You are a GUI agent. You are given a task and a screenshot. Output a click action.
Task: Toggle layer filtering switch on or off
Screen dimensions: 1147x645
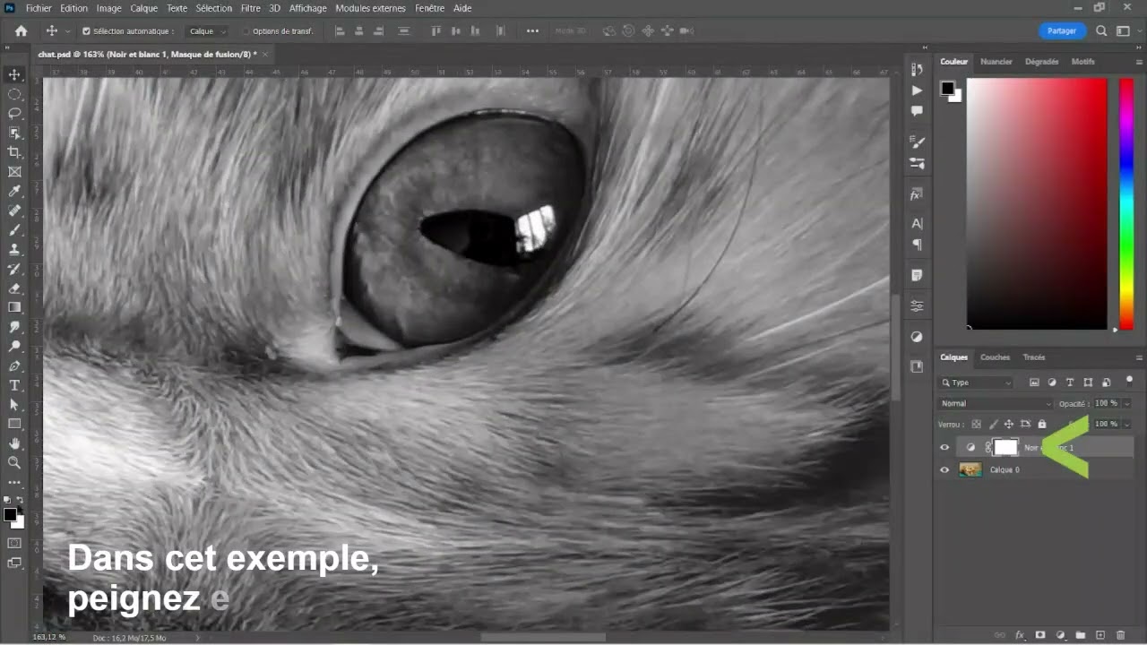(x=1129, y=380)
